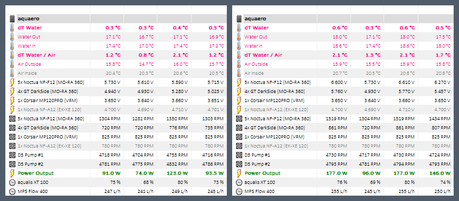This screenshot has height=201, width=459.
Task: Click the aquaero chip icon in left table
Action: 12,19
